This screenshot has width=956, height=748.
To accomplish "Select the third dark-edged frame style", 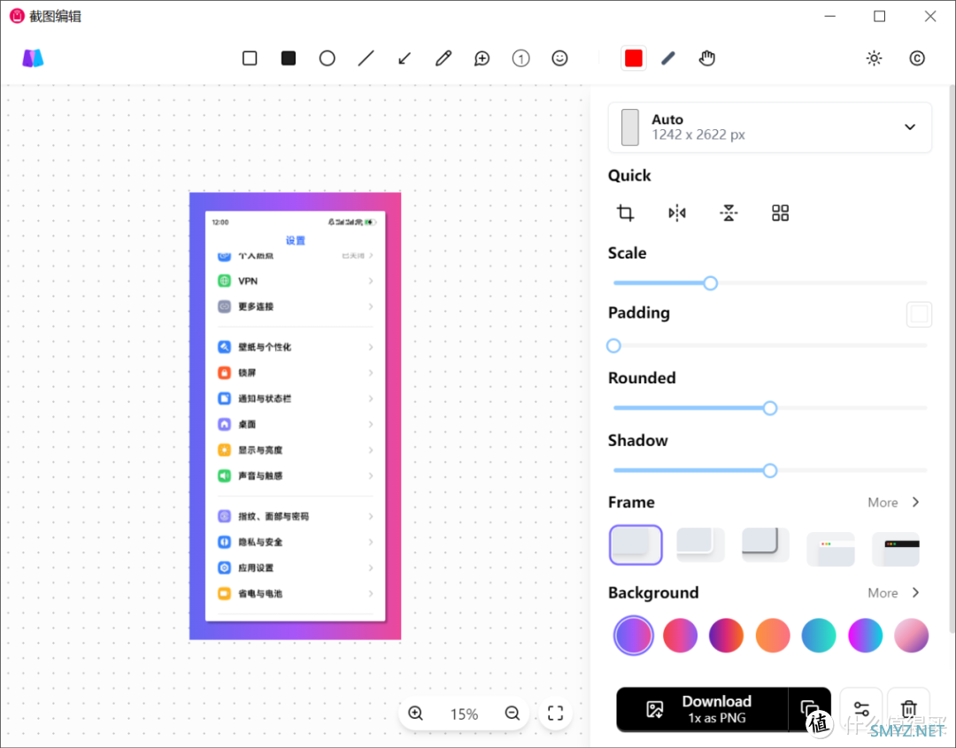I will [766, 545].
